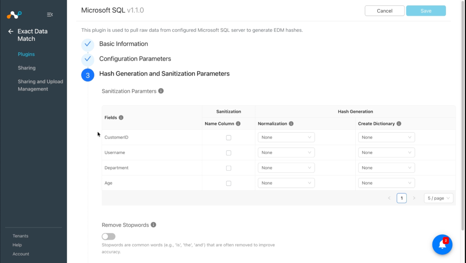Go to the previous table page
466x263 pixels.
[x=389, y=198]
